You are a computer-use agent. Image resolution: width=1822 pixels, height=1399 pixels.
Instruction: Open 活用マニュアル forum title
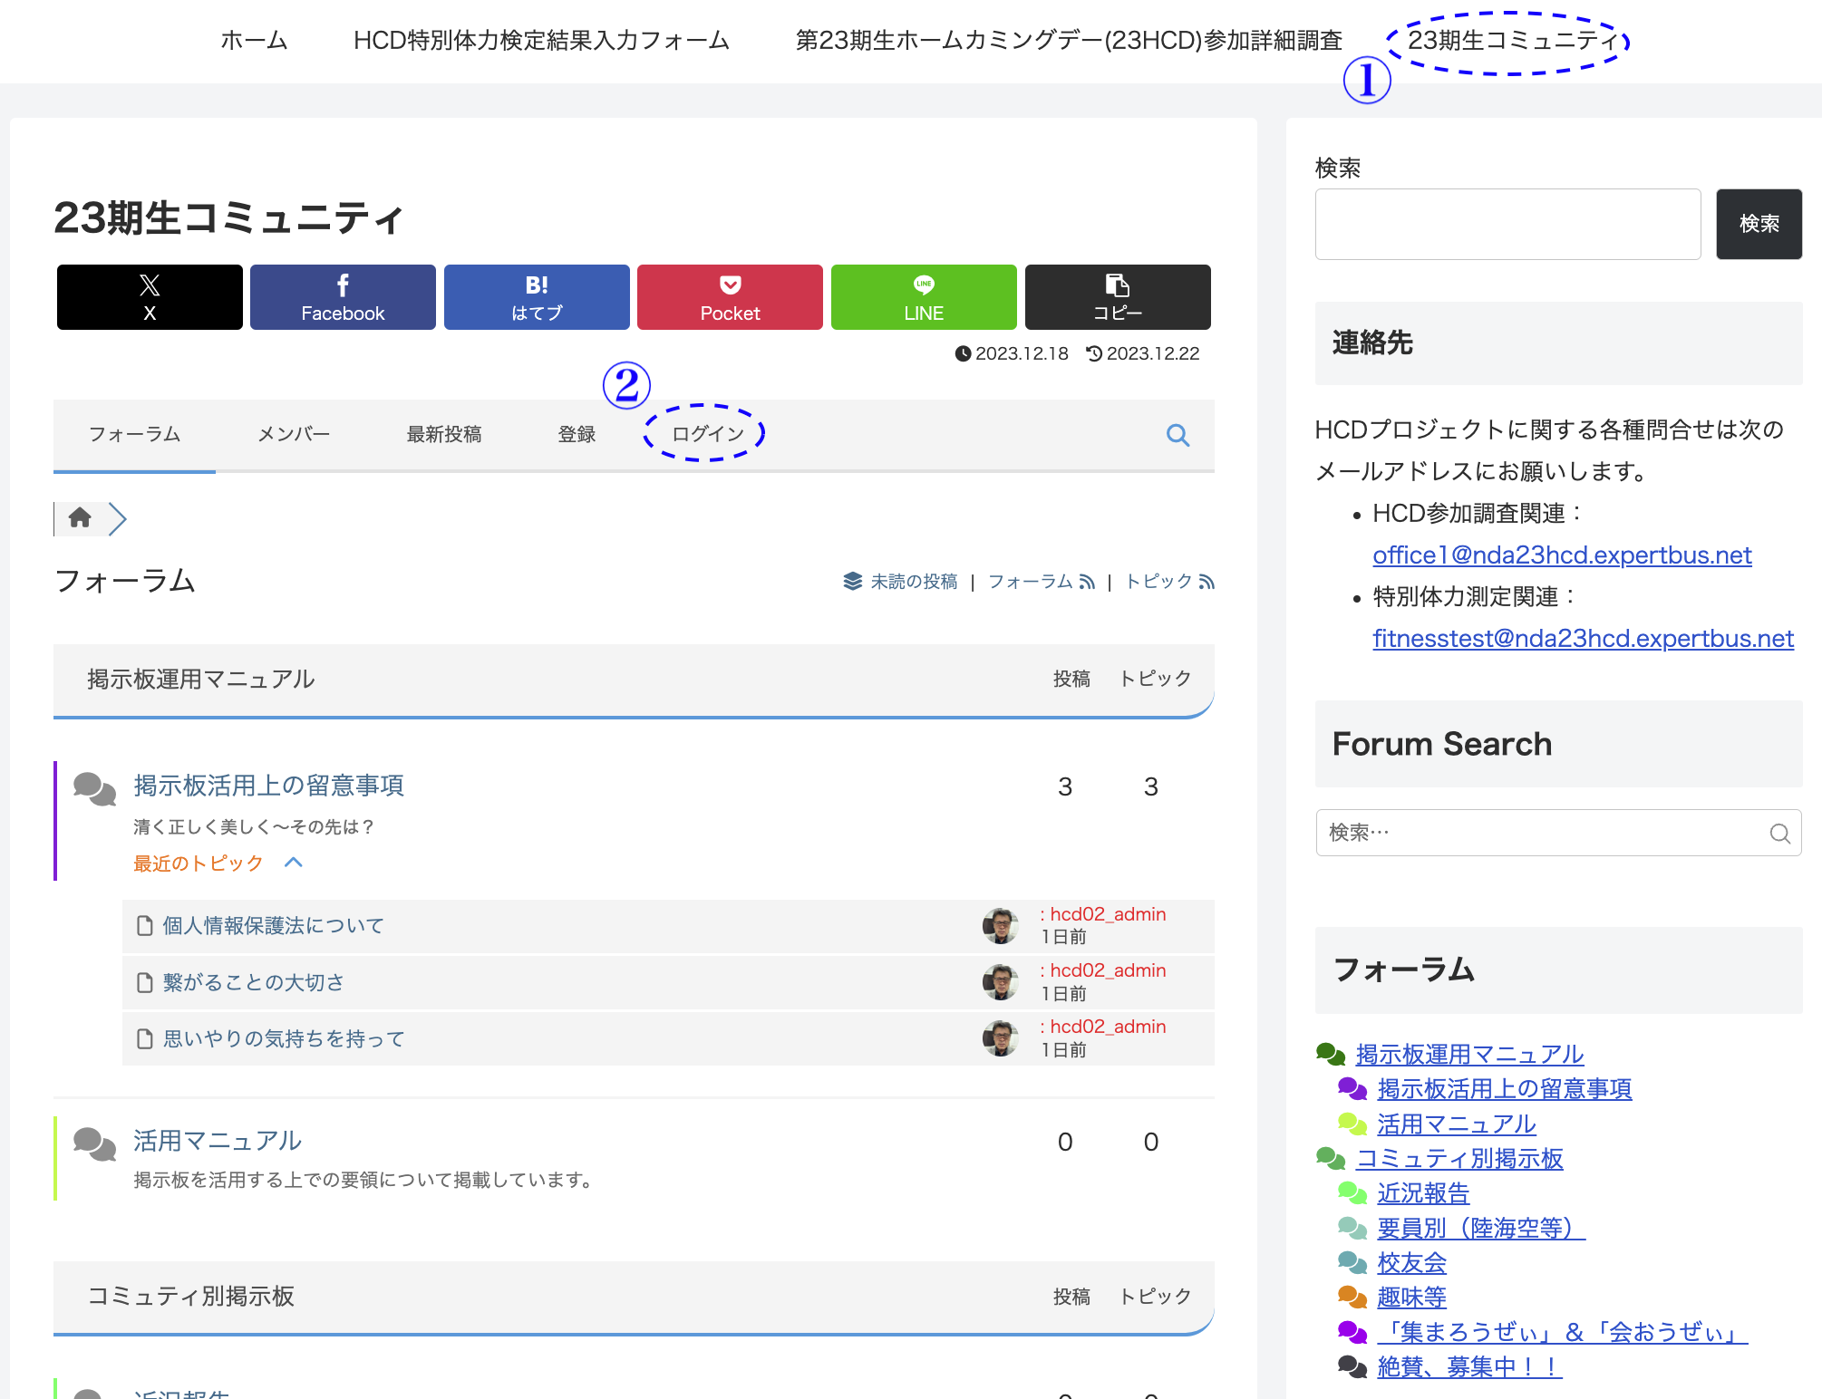pyautogui.click(x=218, y=1140)
